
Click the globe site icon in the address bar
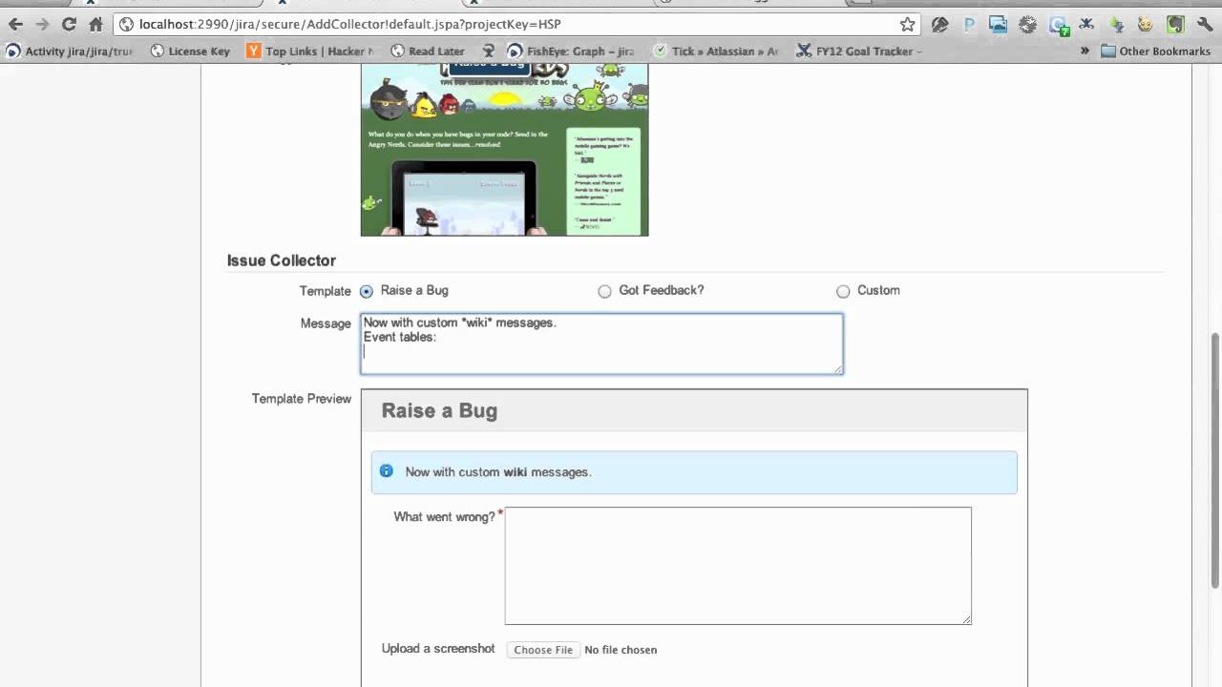click(x=126, y=25)
